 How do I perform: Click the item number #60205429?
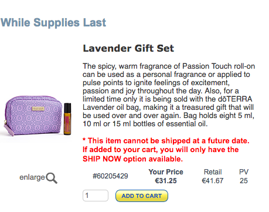click(x=110, y=176)
